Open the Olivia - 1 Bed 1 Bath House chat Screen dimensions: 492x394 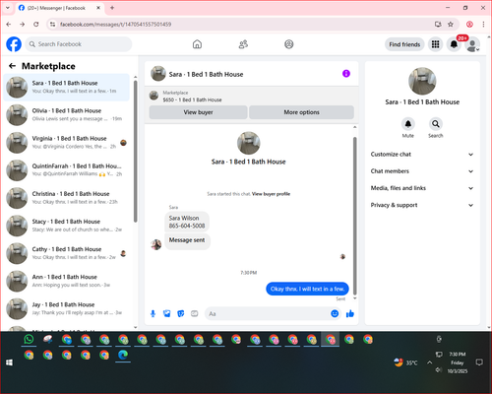pyautogui.click(x=66, y=115)
